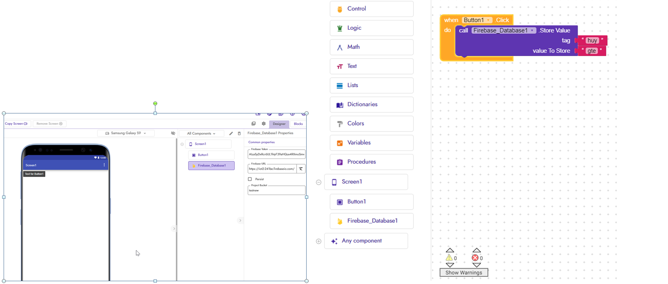The height and width of the screenshot is (284, 668).
Task: Click the Firebase Token input field
Action: [276, 154]
